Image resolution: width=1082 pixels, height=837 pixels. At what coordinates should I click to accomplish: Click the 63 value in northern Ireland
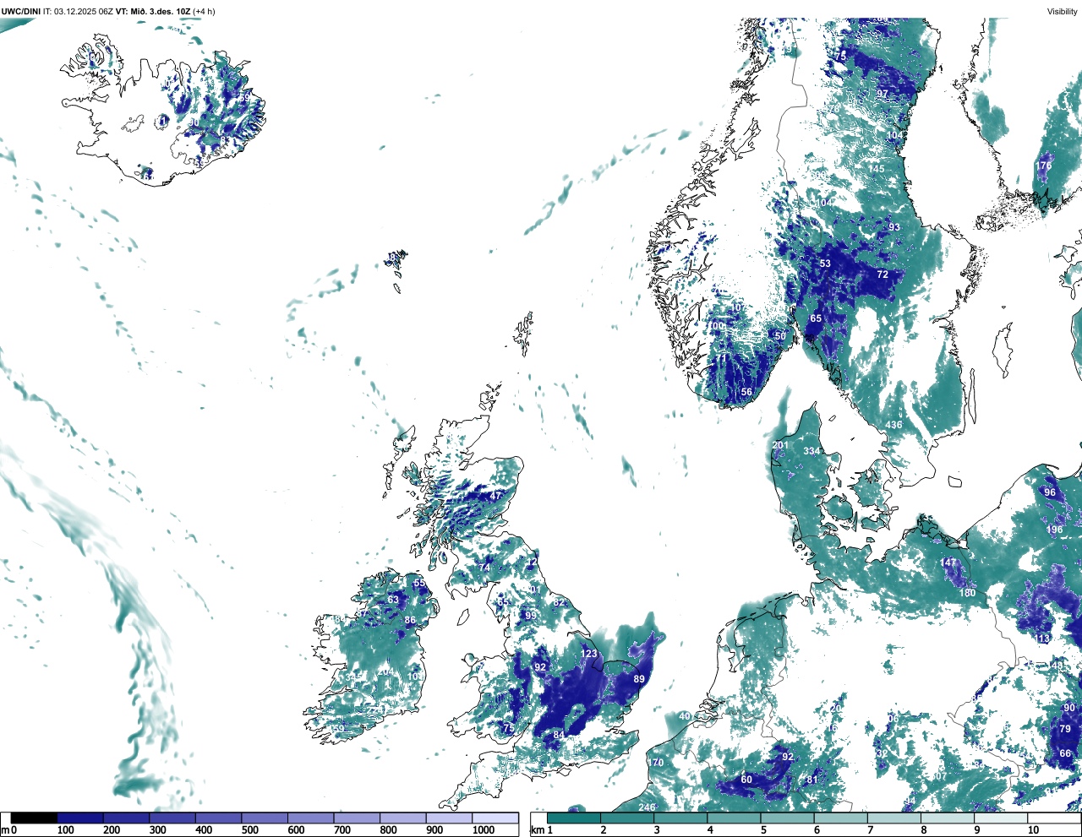tap(393, 601)
